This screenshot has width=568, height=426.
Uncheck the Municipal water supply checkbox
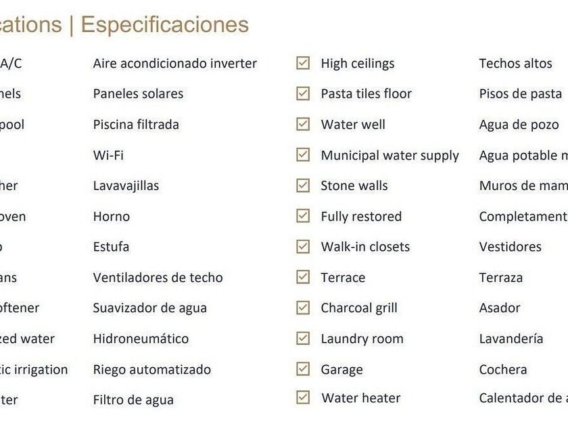click(x=303, y=155)
